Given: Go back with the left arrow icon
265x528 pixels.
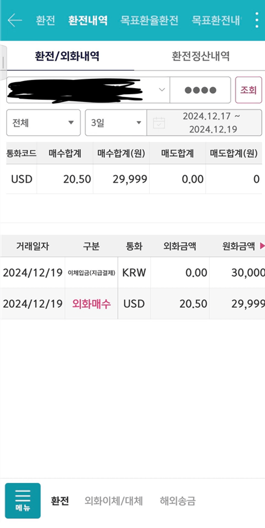Looking at the screenshot, I should pos(15,20).
